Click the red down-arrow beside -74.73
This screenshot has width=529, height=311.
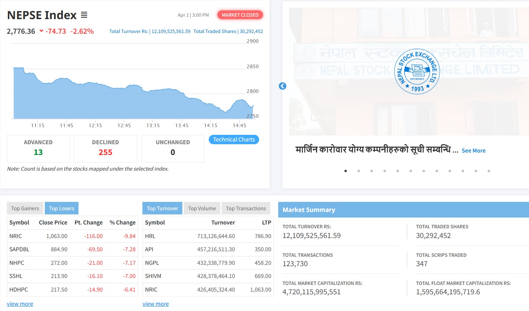click(x=41, y=31)
